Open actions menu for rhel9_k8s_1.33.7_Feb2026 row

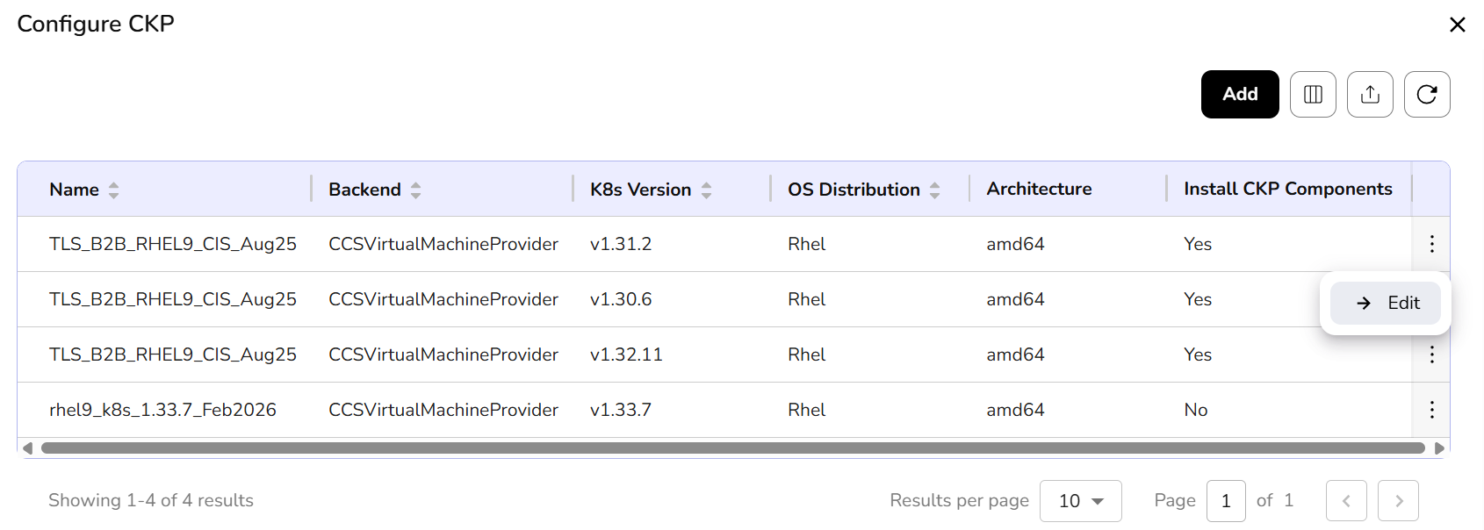pos(1431,410)
